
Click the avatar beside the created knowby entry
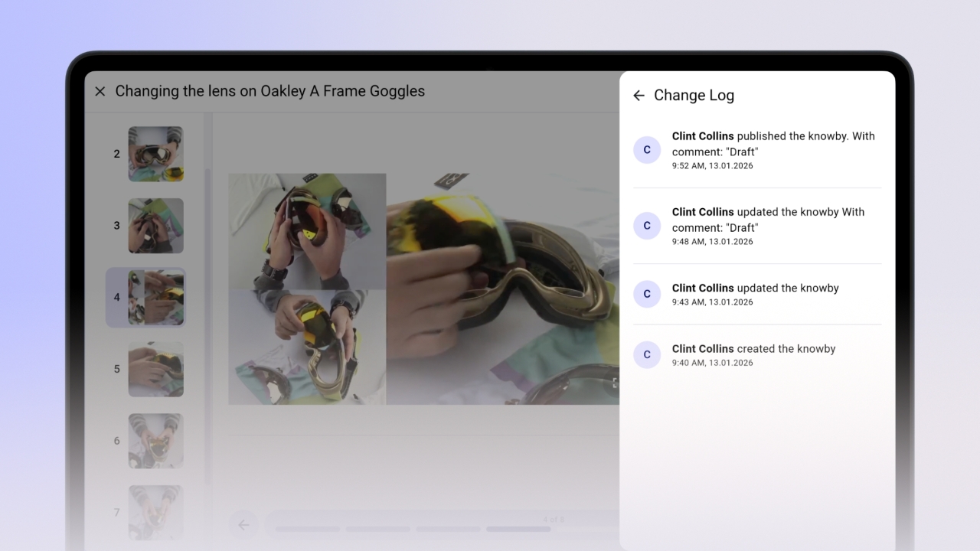click(x=647, y=354)
